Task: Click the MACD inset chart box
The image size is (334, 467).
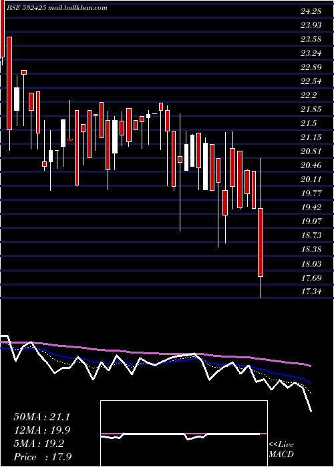Action: tap(184, 434)
